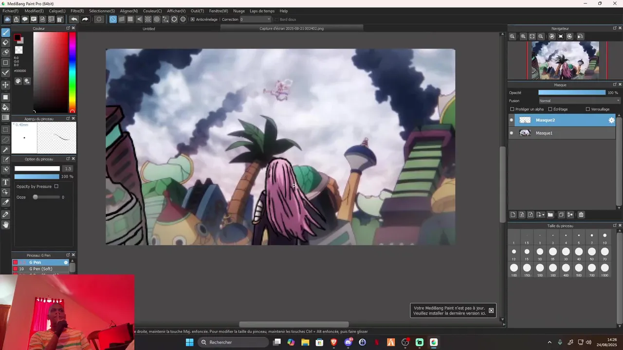Open the color palette icon in the Couleur panel
The image size is (623, 350).
click(x=18, y=81)
